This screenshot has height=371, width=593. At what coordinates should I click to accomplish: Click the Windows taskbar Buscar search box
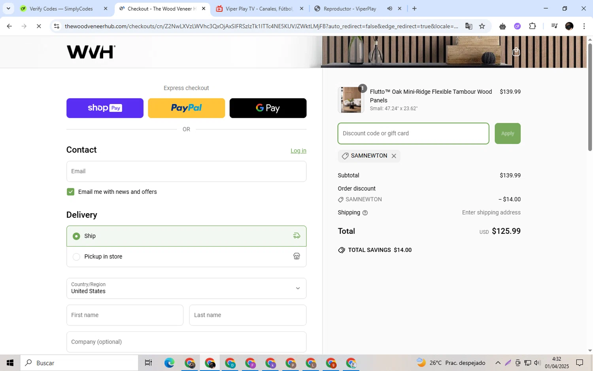79,363
